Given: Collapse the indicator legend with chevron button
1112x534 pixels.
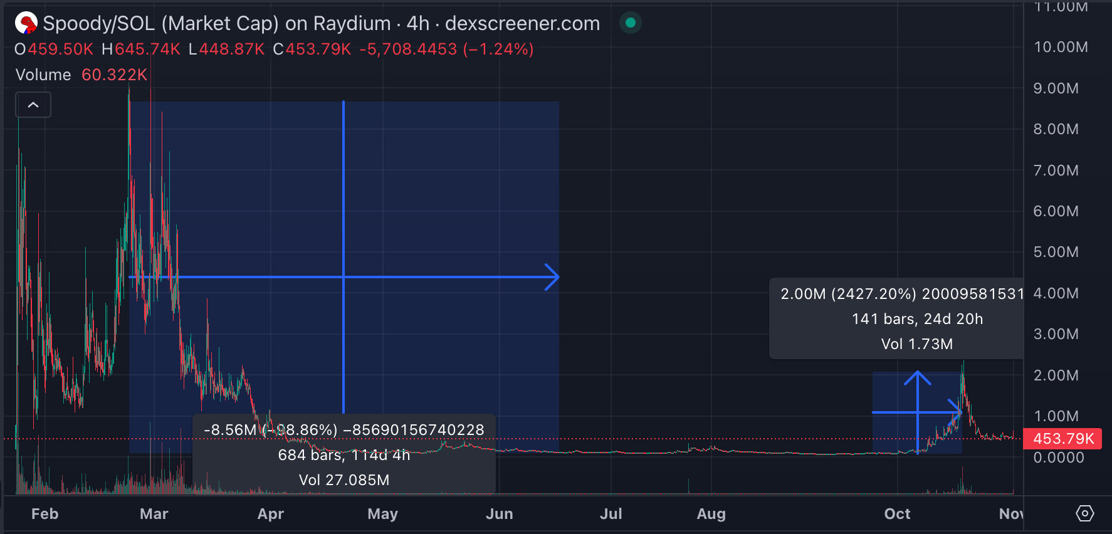Looking at the screenshot, I should click(33, 105).
